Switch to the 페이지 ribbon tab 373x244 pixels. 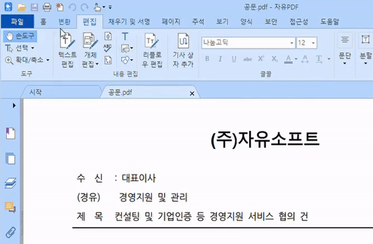[x=171, y=22]
